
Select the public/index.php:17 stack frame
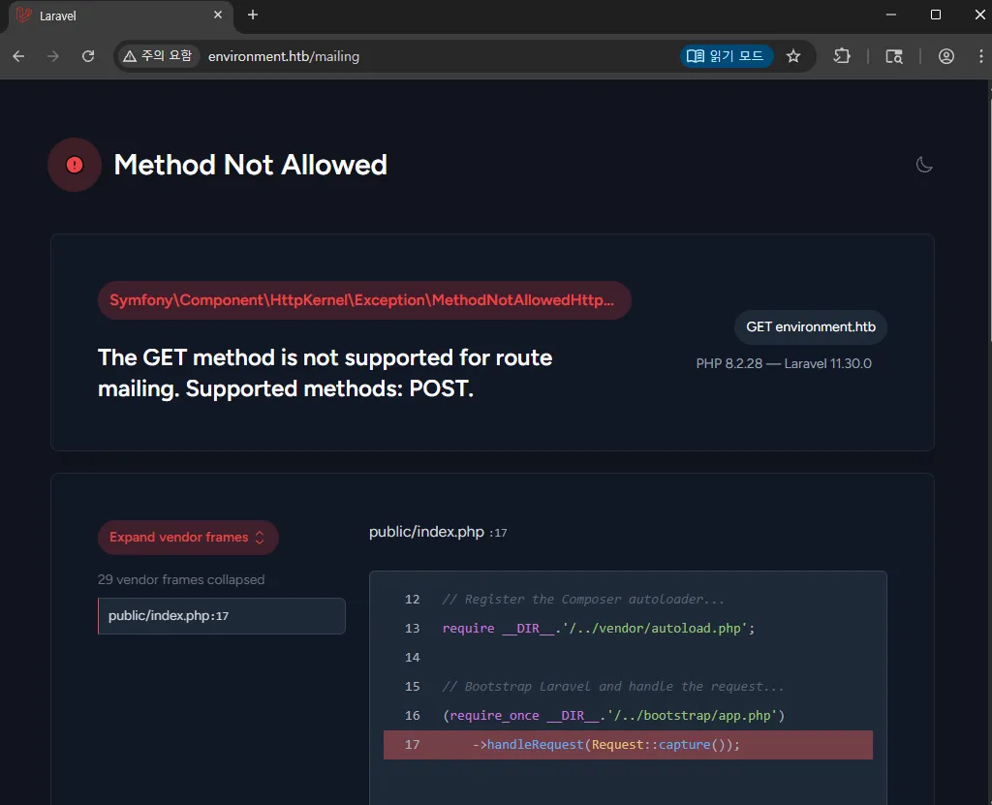pos(222,616)
